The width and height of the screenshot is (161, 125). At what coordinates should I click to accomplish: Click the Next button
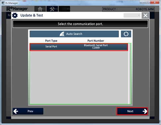tap(132, 111)
